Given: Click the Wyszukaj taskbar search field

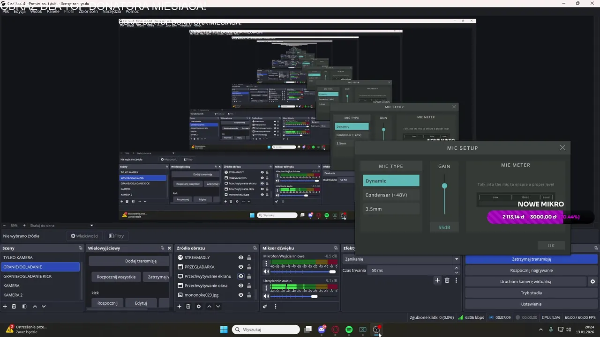Looking at the screenshot, I should [x=266, y=330].
